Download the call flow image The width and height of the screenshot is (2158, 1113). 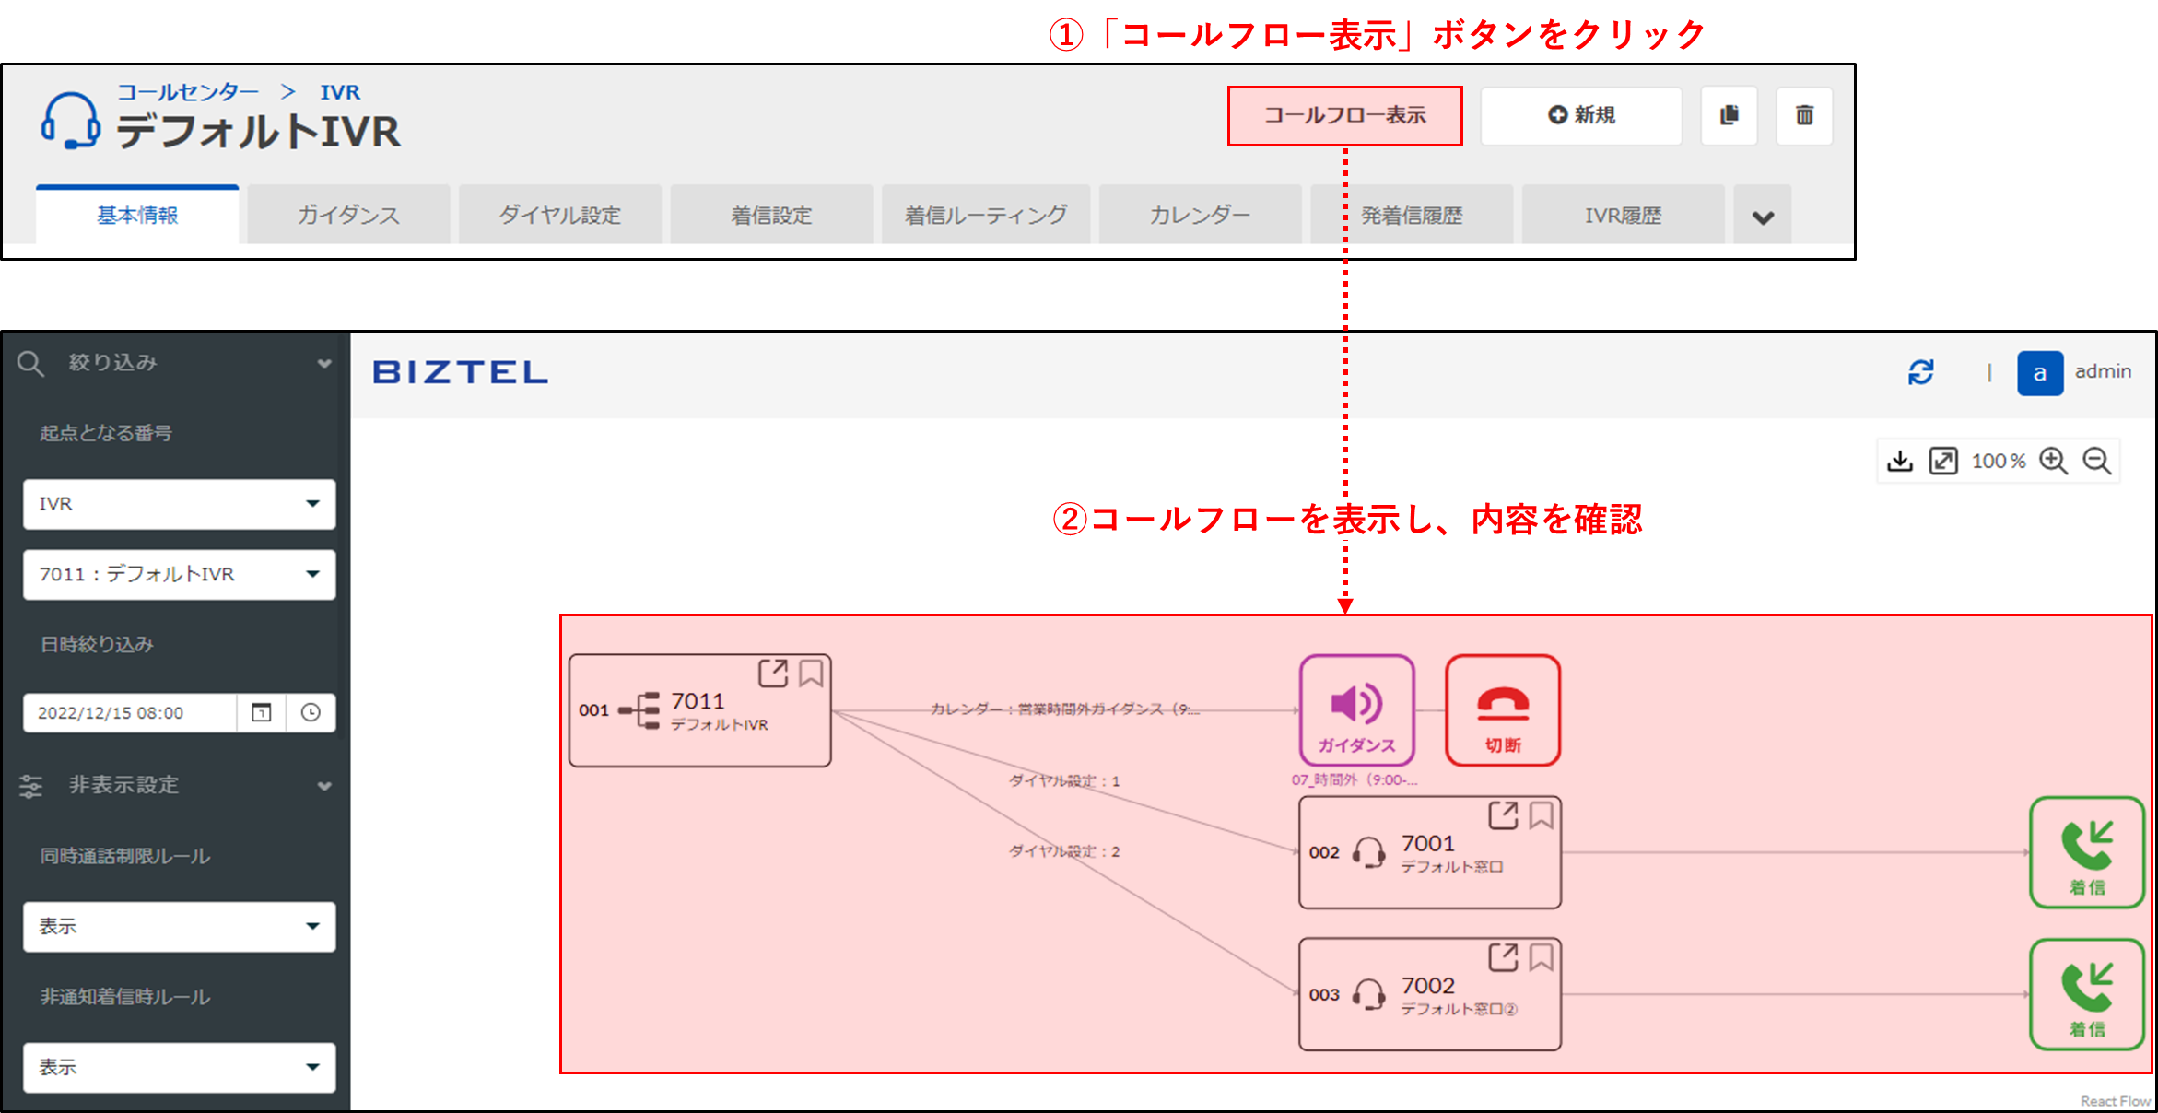(1900, 461)
